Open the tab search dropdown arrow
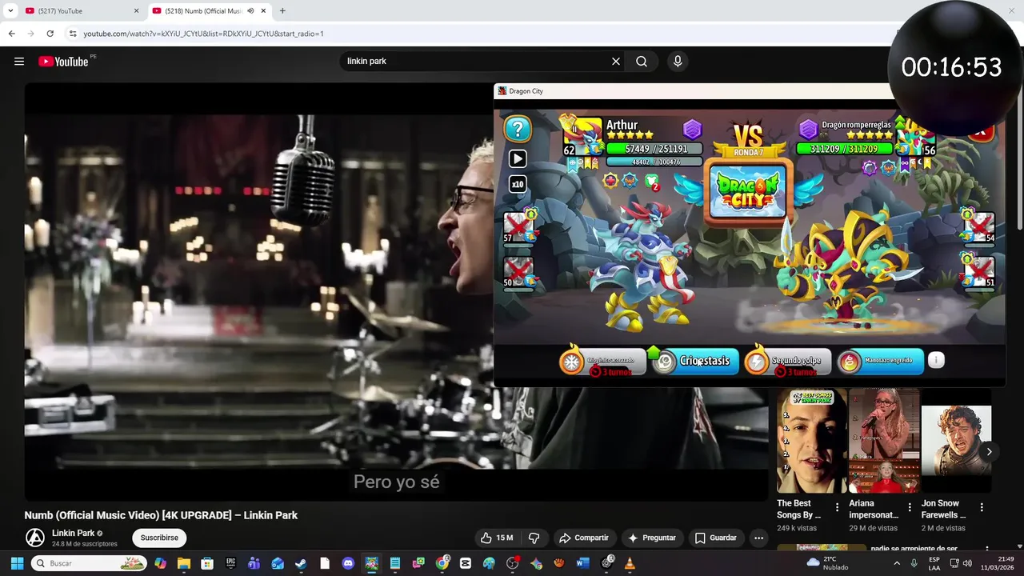Screen dimensions: 1024x576 [x=10, y=11]
